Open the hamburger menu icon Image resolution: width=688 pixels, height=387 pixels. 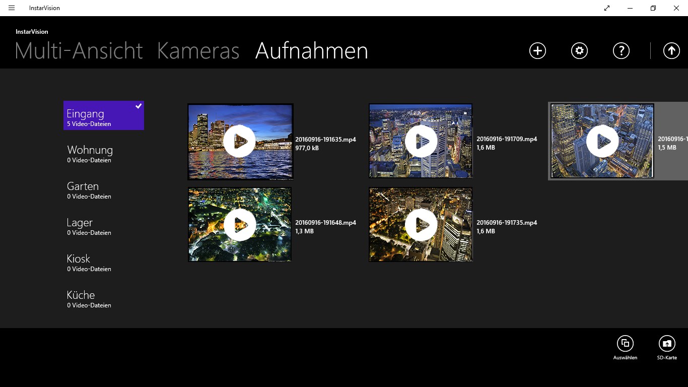coord(12,8)
